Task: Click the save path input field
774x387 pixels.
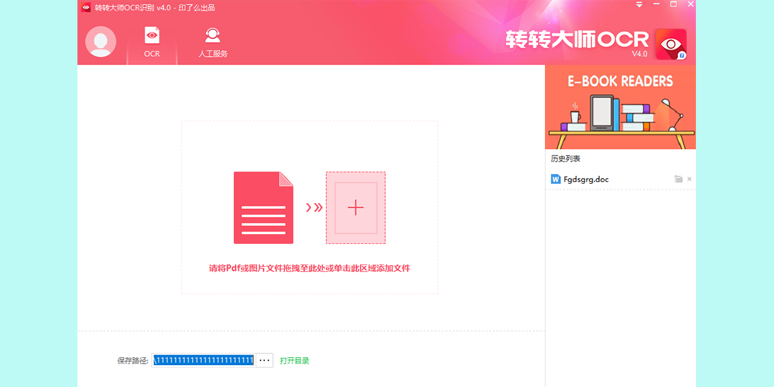Action: 204,361
